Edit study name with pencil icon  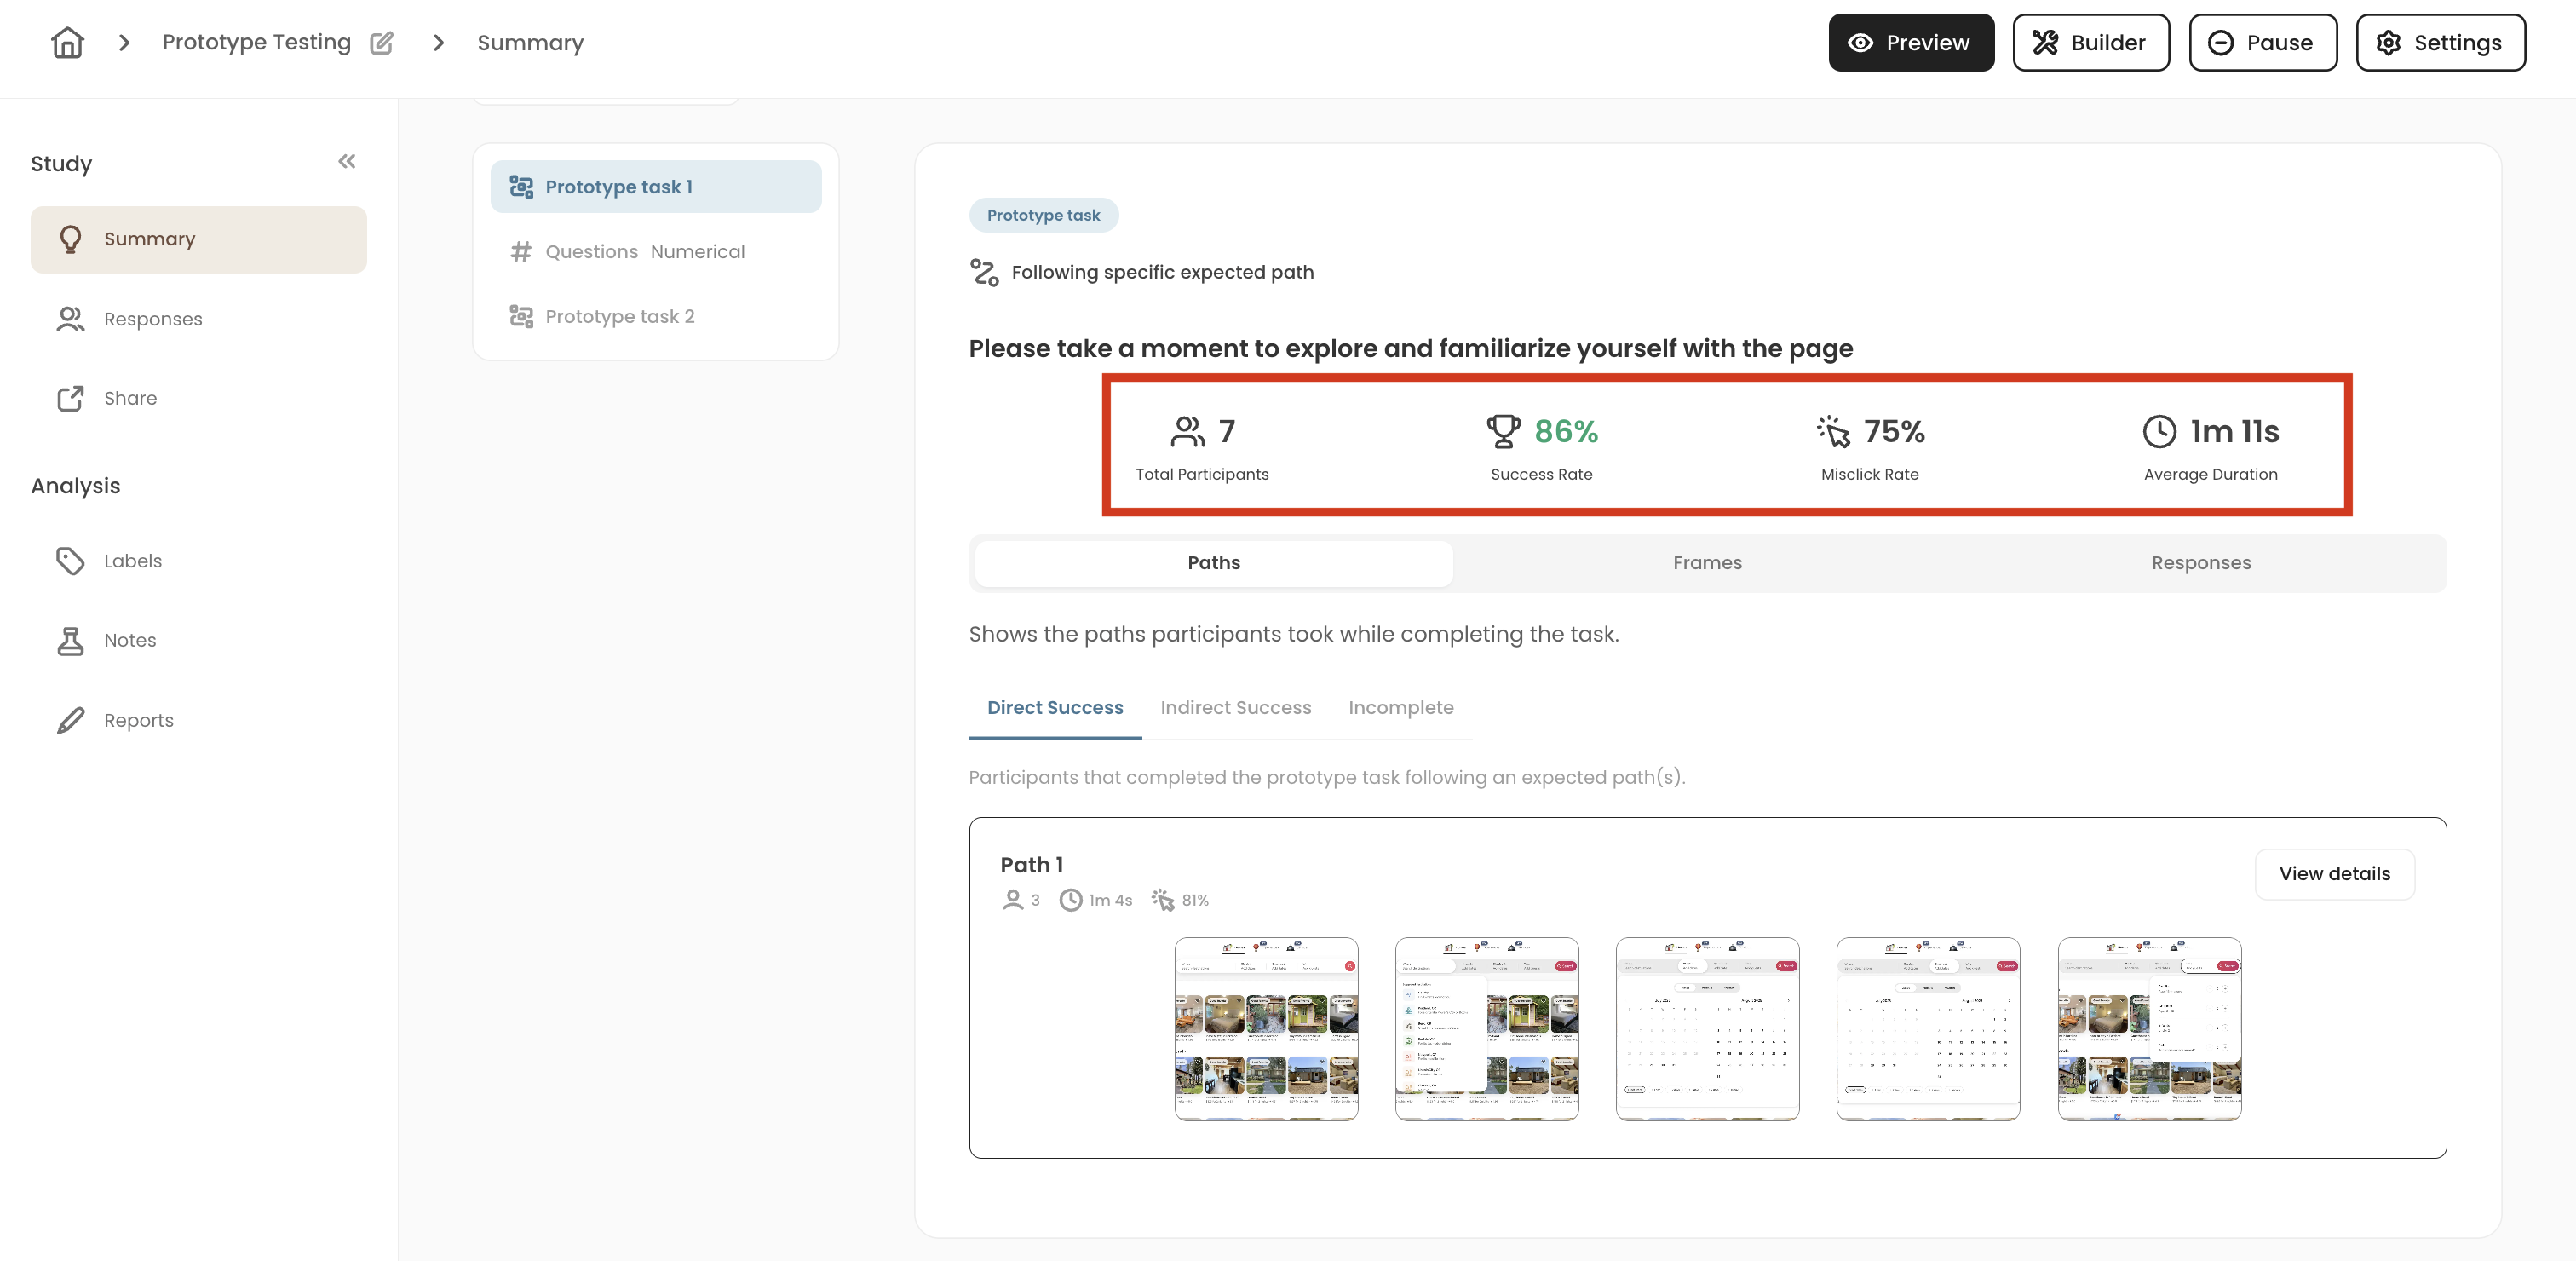click(x=382, y=43)
